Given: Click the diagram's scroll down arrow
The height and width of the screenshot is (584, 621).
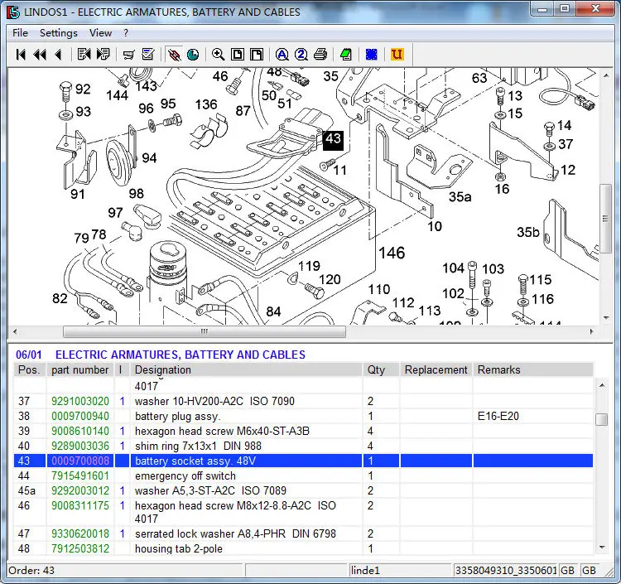Looking at the screenshot, I should [x=606, y=318].
